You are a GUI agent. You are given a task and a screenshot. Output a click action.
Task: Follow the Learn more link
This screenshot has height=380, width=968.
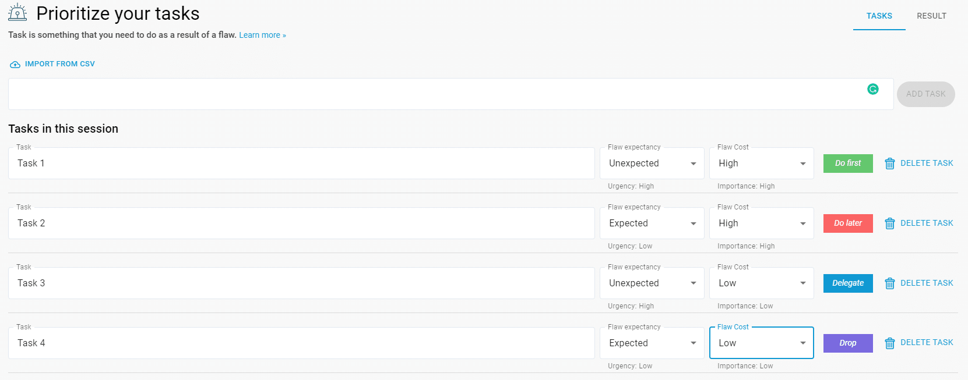tap(262, 35)
